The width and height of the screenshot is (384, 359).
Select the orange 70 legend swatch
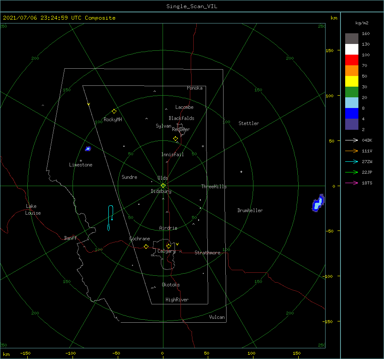click(352, 71)
